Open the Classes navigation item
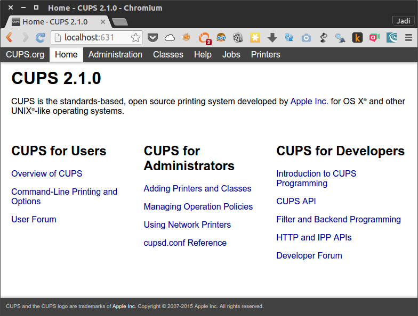418x316 pixels. (168, 55)
